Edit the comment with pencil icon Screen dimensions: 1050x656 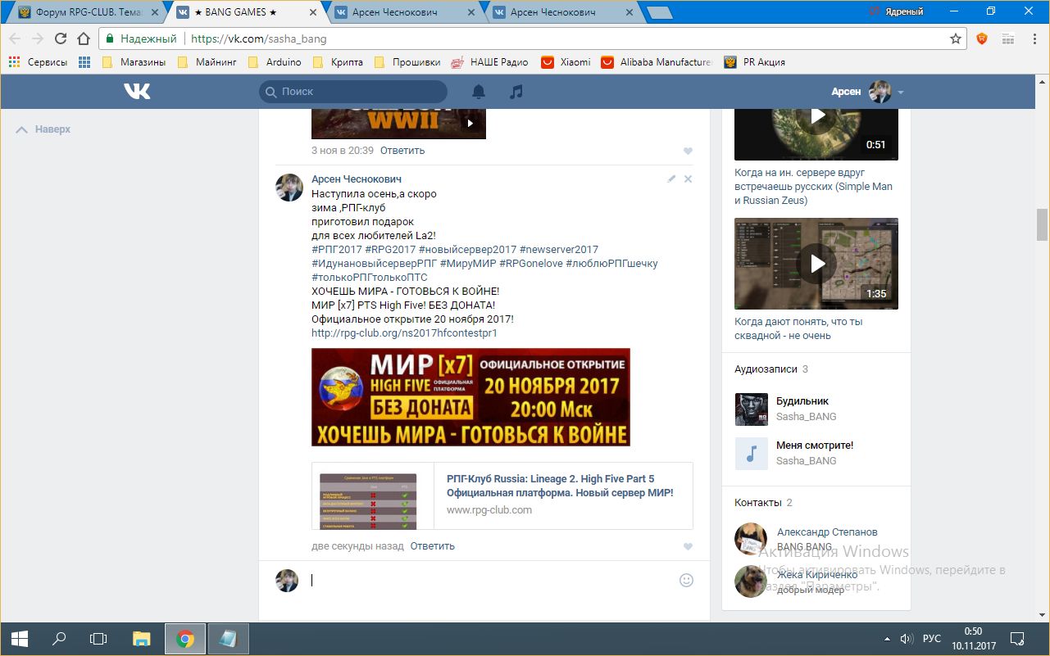671,179
